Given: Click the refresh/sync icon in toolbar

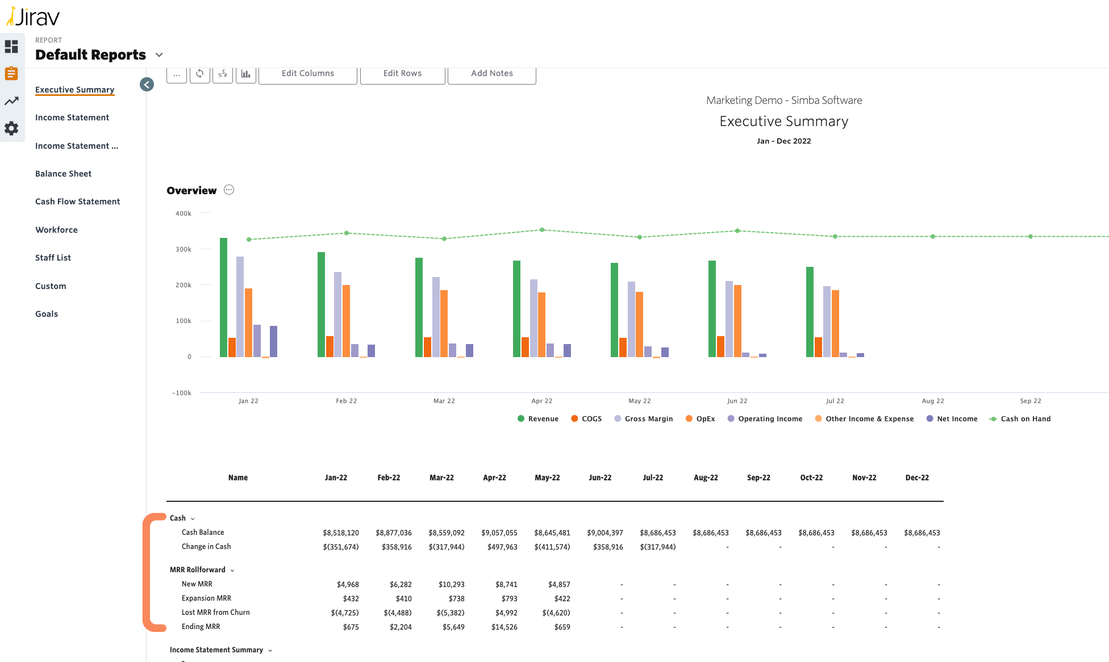Looking at the screenshot, I should (x=200, y=73).
